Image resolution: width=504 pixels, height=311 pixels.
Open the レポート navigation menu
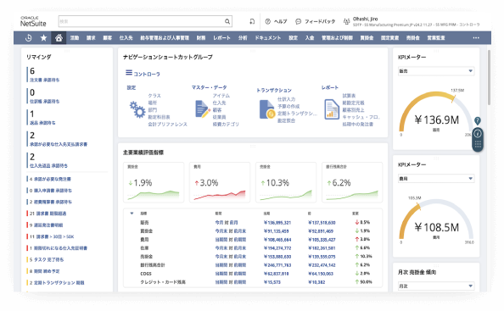[221, 38]
